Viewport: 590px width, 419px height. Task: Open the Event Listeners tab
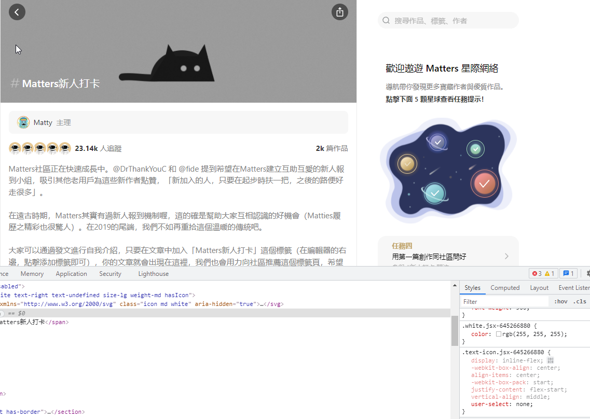(574, 288)
